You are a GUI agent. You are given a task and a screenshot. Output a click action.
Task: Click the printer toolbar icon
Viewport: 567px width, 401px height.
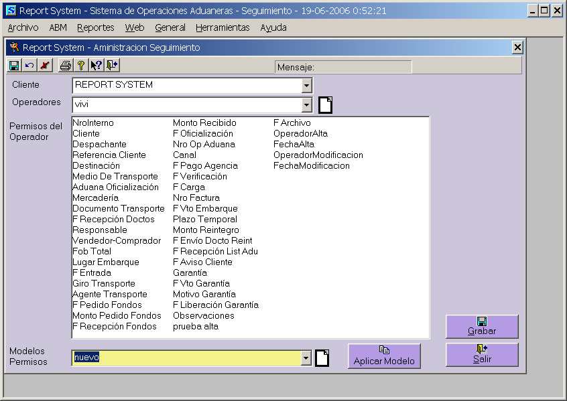tap(66, 66)
